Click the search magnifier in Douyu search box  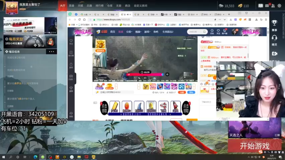coord(204,32)
